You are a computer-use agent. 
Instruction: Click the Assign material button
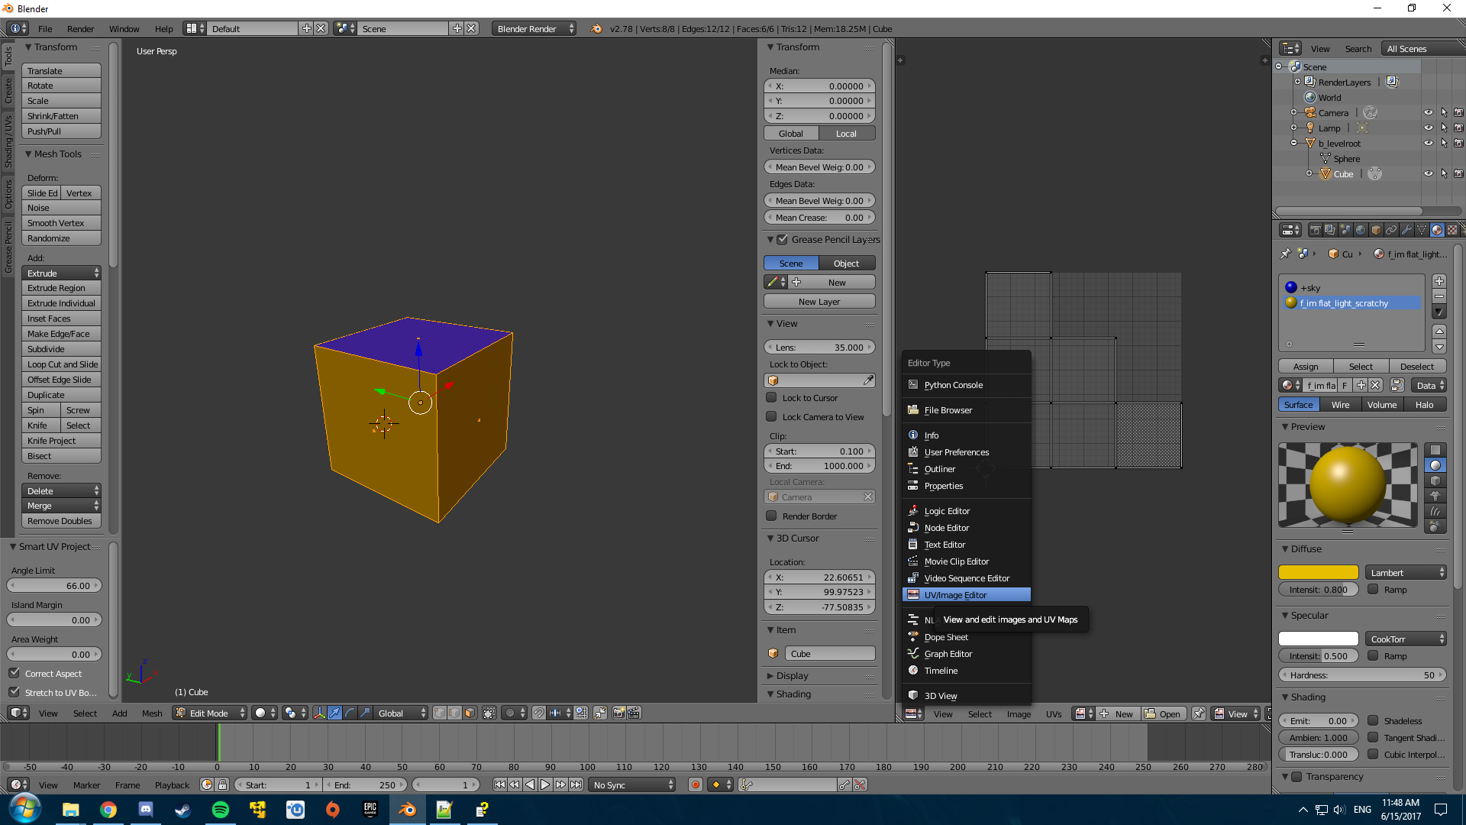pos(1306,367)
